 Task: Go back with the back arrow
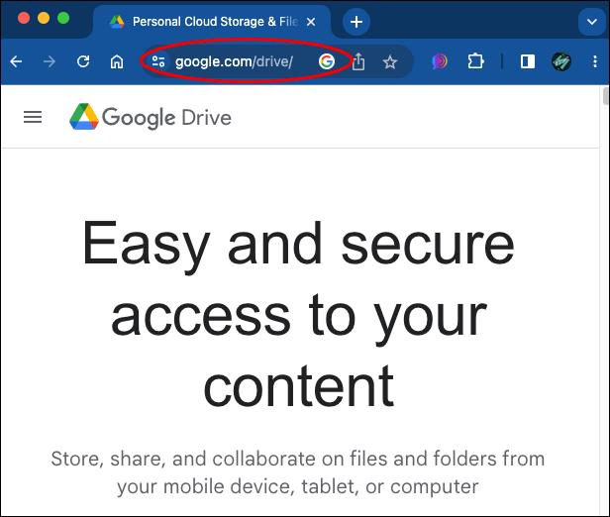pos(16,61)
